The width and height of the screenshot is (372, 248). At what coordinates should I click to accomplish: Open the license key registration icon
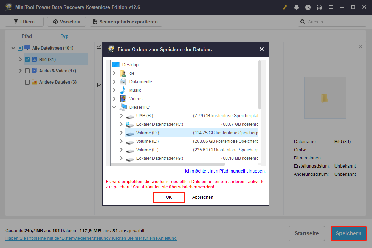(285, 7)
